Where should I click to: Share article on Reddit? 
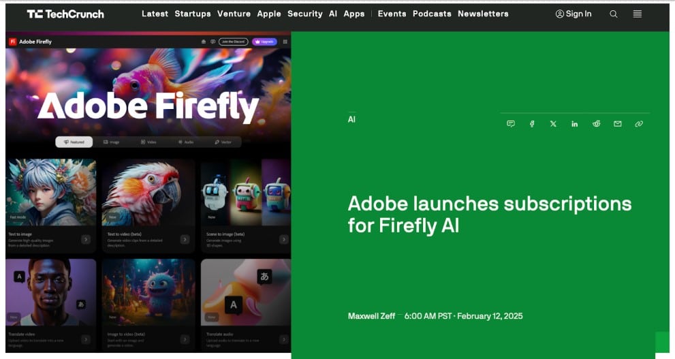[596, 124]
